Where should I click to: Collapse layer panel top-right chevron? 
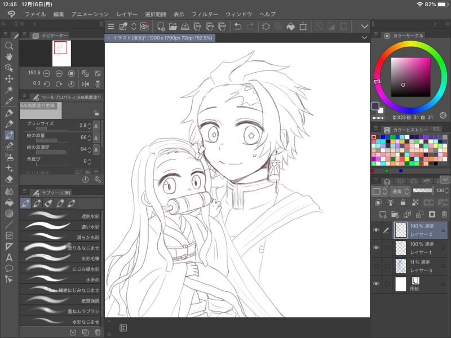(445, 180)
